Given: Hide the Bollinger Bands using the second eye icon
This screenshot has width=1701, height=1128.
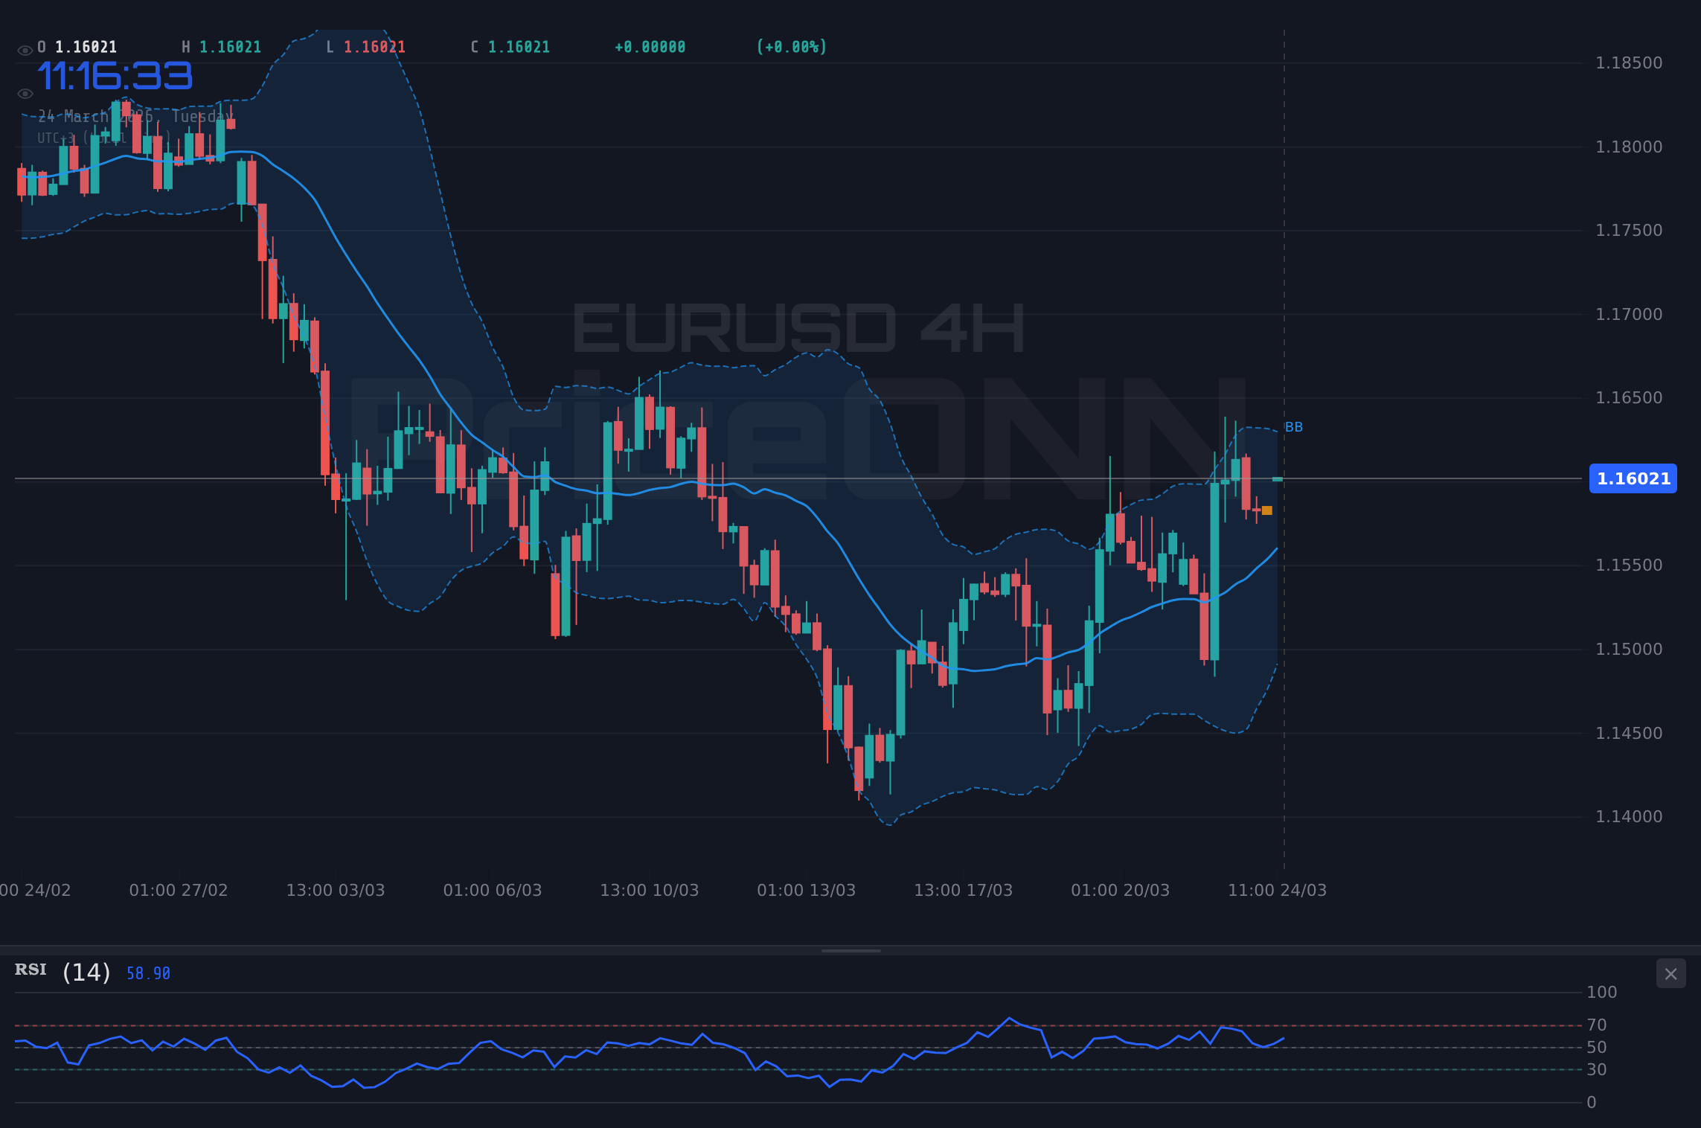Looking at the screenshot, I should 25,93.
